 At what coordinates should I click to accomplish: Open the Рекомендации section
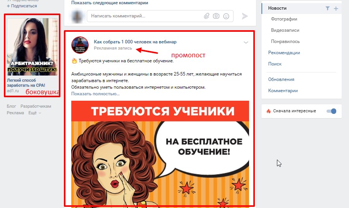[x=284, y=53]
